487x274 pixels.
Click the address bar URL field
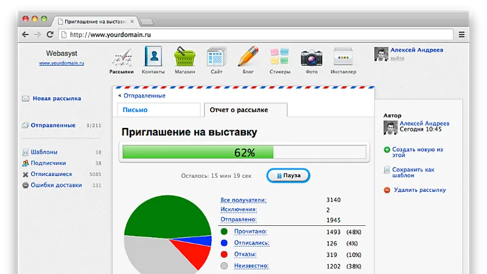coord(255,35)
